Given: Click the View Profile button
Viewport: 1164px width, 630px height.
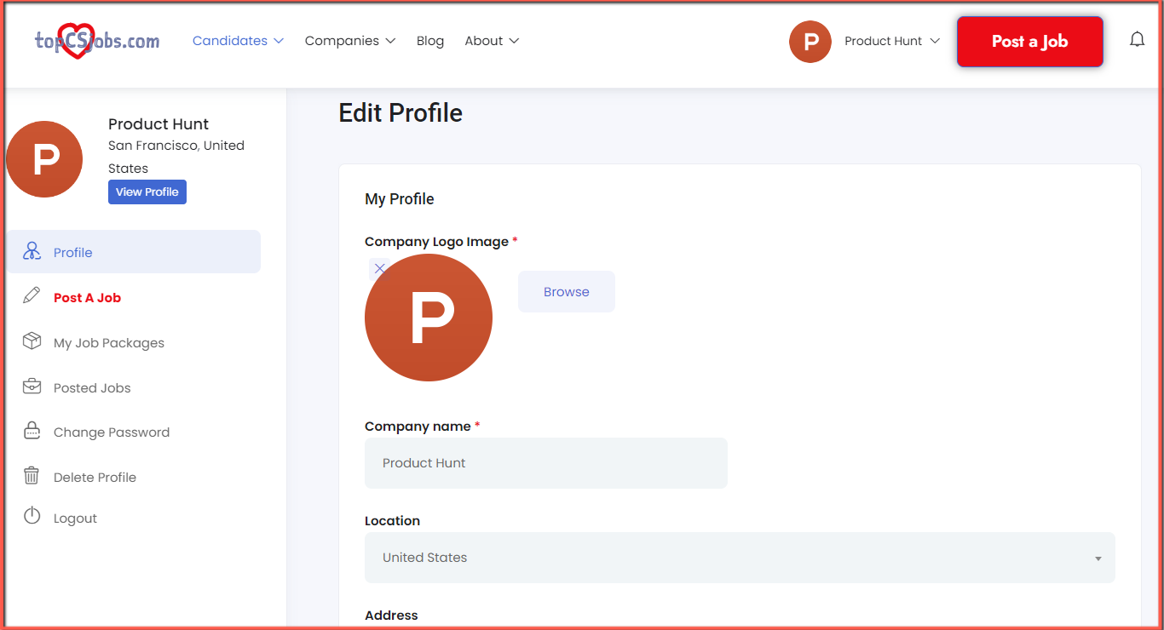Looking at the screenshot, I should point(147,192).
